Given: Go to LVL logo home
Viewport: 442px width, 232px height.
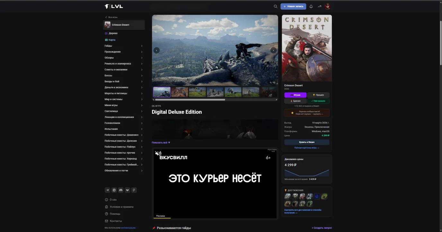Looking at the screenshot, I should tap(114, 6).
